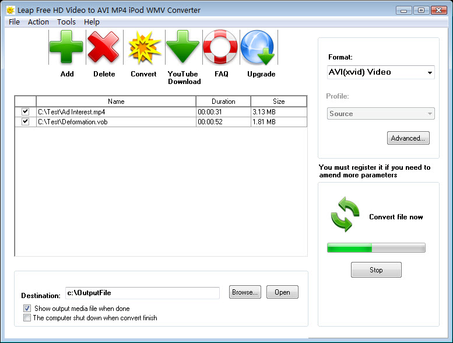
Task: Click the Add label under the plus
Action: pyautogui.click(x=67, y=74)
